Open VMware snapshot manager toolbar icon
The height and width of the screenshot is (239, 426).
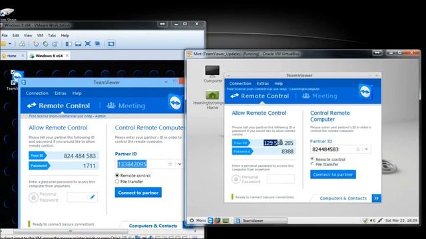click(x=55, y=44)
